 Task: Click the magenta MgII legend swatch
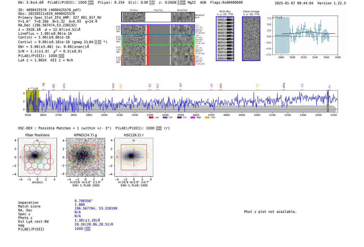(193, 118)
